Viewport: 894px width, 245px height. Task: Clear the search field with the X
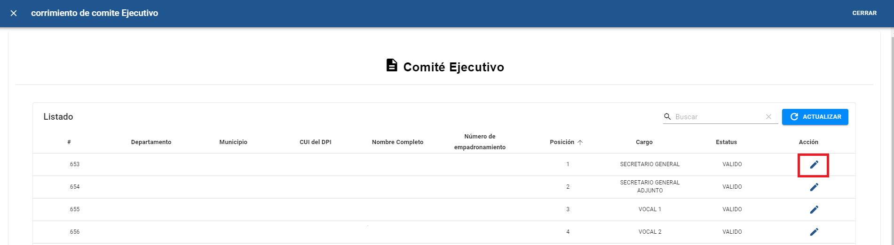click(768, 117)
